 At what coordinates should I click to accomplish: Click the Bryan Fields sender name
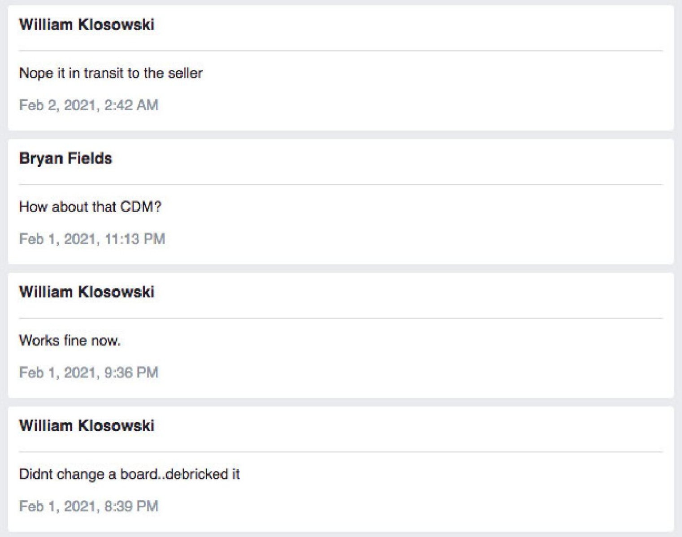click(65, 159)
